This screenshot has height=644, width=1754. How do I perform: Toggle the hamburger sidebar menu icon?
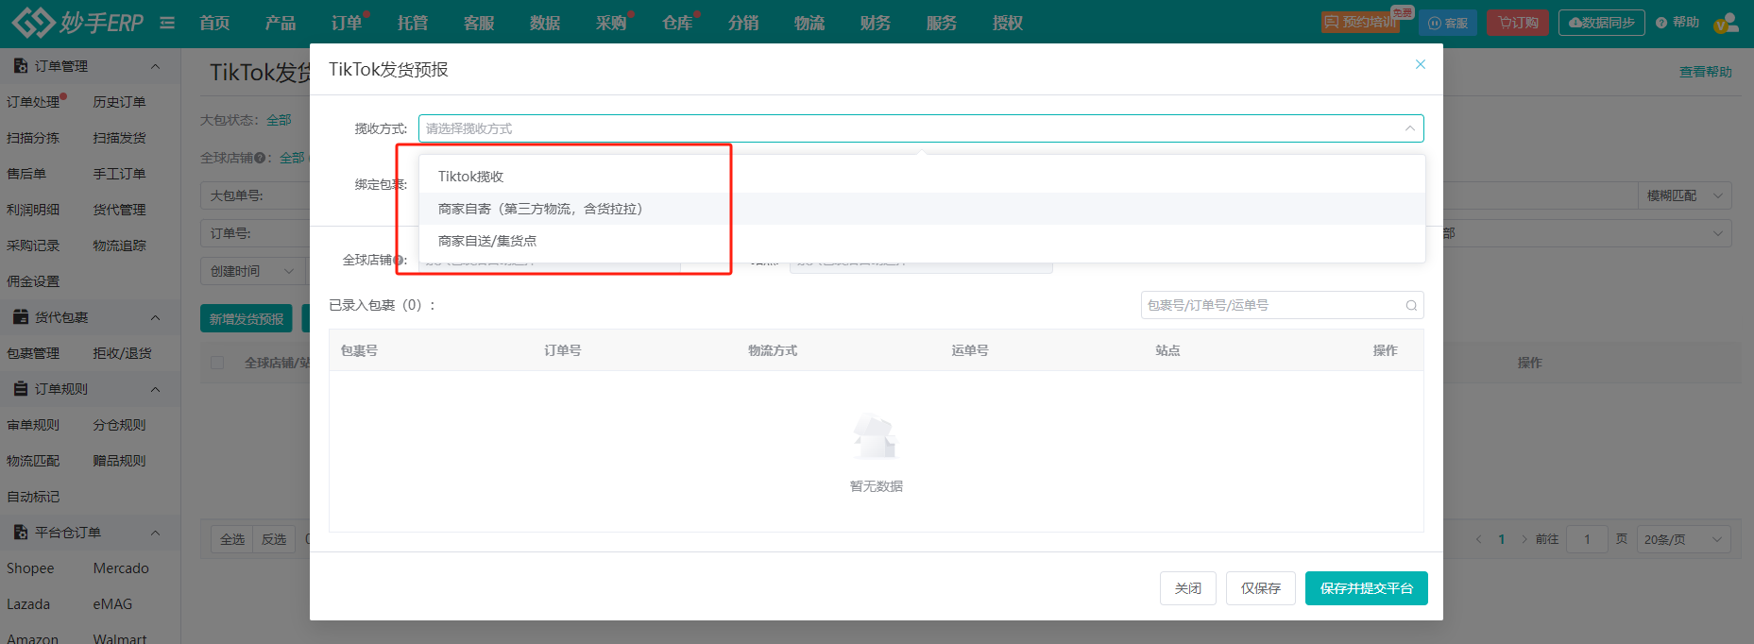[167, 23]
